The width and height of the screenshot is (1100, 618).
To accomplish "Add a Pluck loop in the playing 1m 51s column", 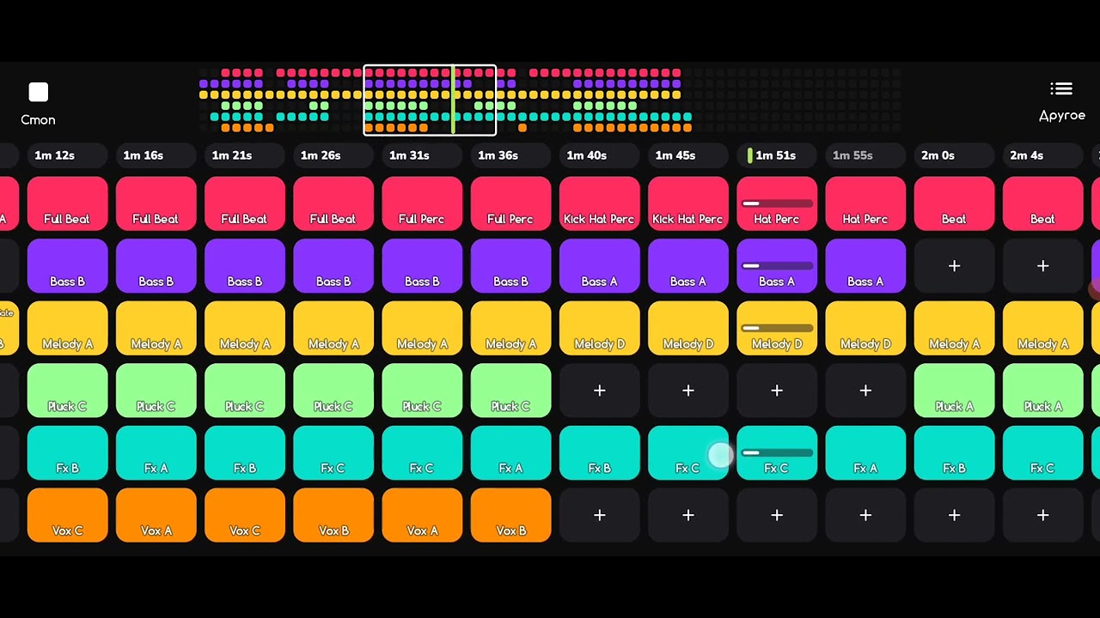I will pyautogui.click(x=776, y=391).
